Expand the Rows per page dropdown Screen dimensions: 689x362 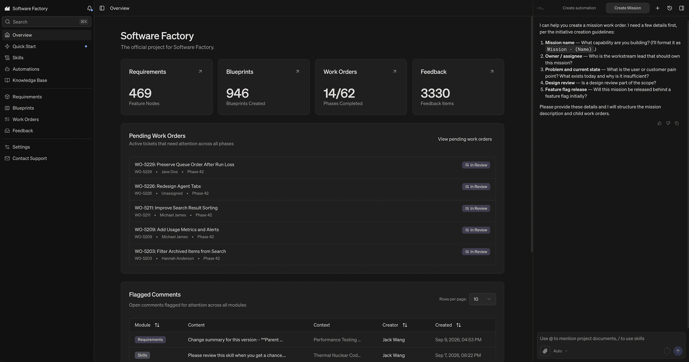tap(482, 299)
